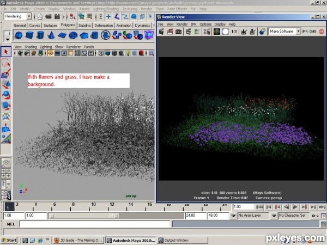This screenshot has width=327, height=245.
Task: Toggle the Film Gate display
Action: [x=57, y=53]
